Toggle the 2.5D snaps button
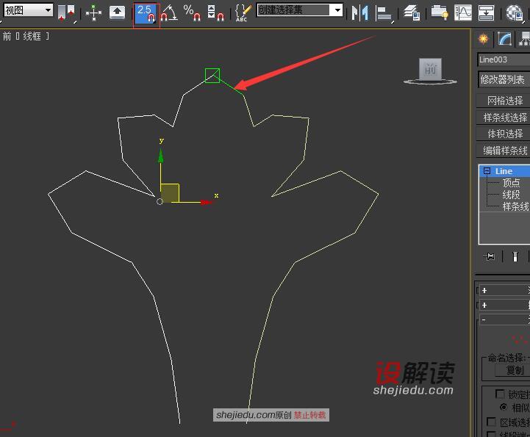Screen dimensions: 530x437 coord(146,12)
